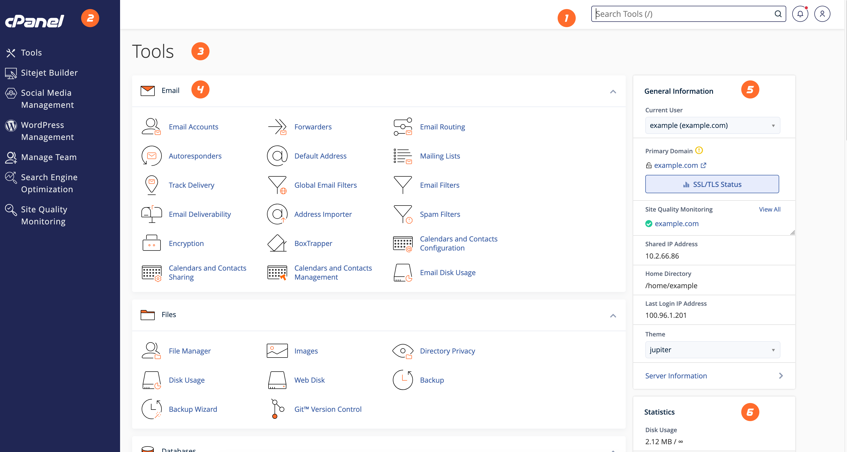Collapse the Email section
This screenshot has height=452, width=847.
[x=613, y=91]
